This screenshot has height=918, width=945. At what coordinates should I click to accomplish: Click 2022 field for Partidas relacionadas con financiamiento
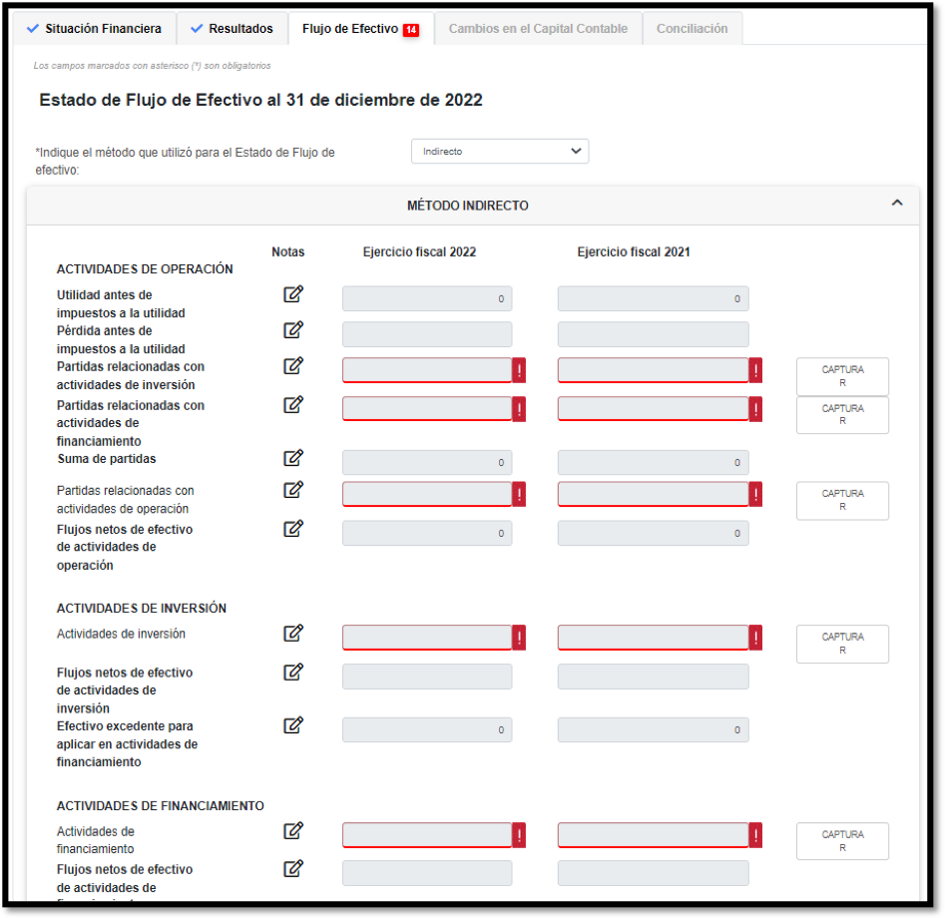coord(427,409)
